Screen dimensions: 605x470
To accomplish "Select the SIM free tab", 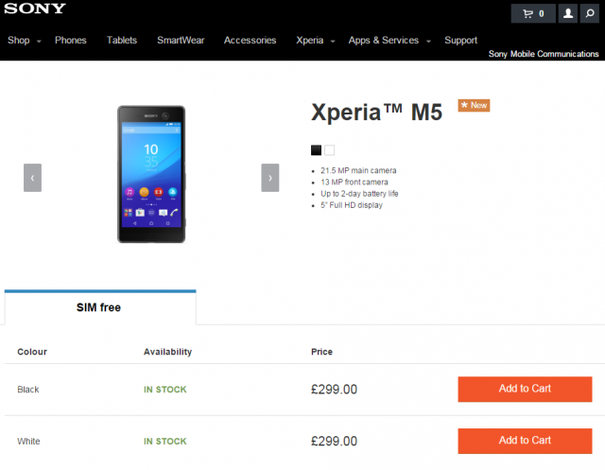I will 99,307.
